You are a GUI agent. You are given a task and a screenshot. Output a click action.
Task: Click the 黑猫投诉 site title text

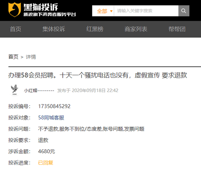pyautogui.click(x=41, y=7)
